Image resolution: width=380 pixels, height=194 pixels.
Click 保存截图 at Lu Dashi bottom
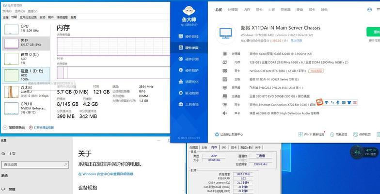click(x=362, y=134)
